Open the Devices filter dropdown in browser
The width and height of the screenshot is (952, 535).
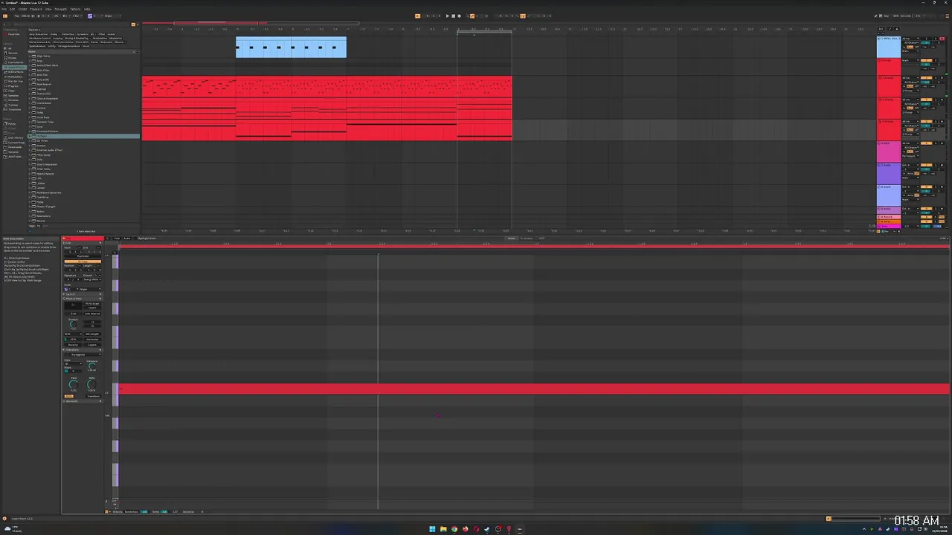34,30
